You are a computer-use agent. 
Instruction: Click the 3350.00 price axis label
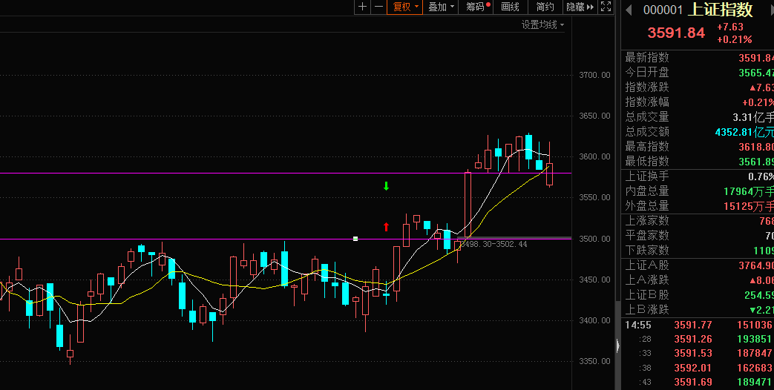(x=594, y=361)
